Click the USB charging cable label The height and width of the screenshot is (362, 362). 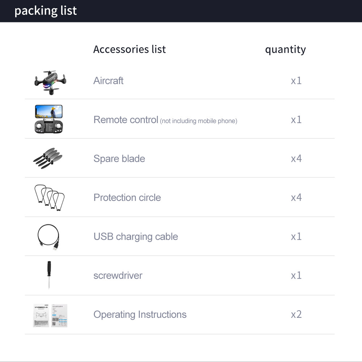tap(136, 236)
